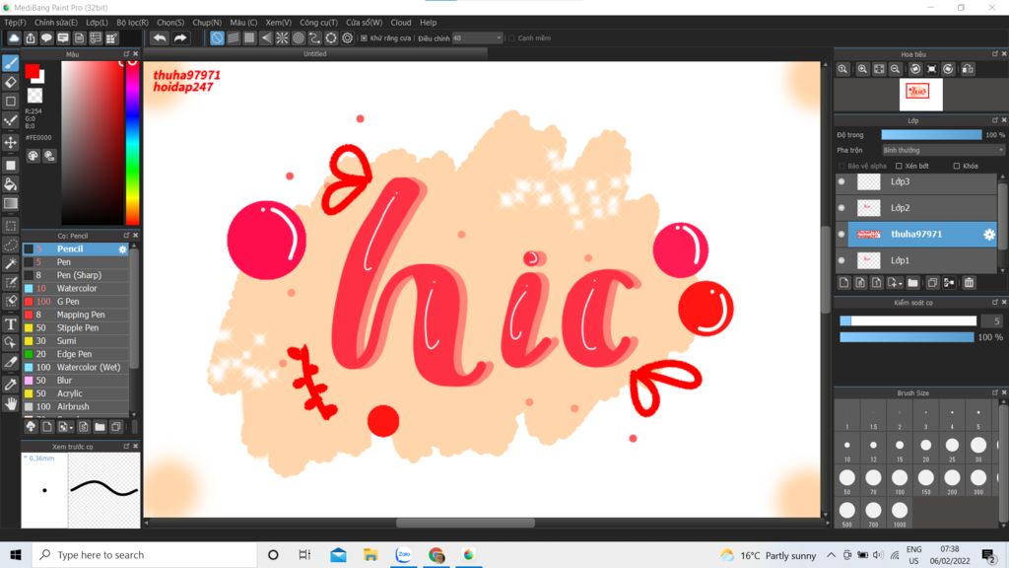Enable the 'Xén bớt' clipping checkbox
The height and width of the screenshot is (568, 1009).
pos(899,166)
